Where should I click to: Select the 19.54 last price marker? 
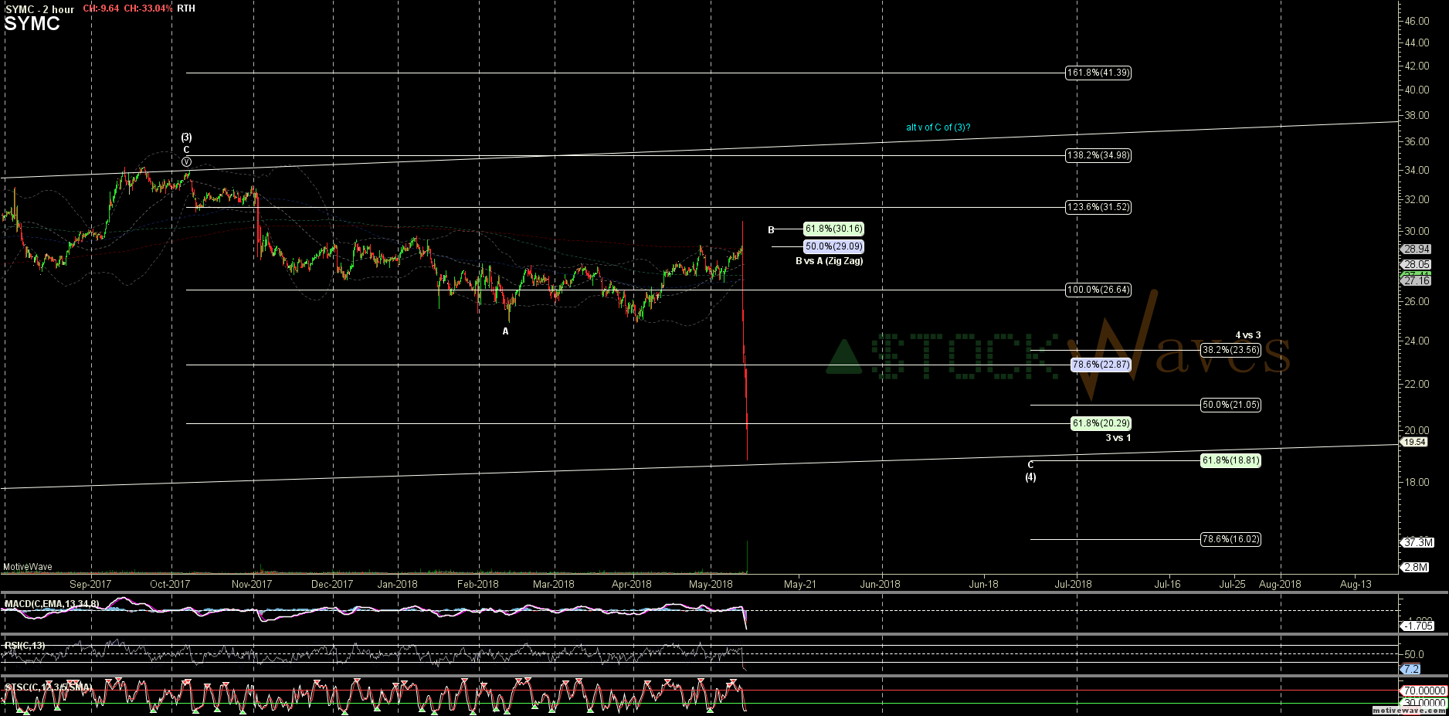(1415, 443)
